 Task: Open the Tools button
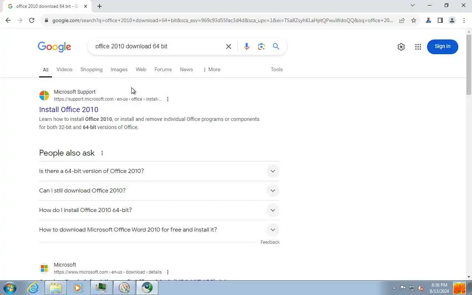[277, 69]
